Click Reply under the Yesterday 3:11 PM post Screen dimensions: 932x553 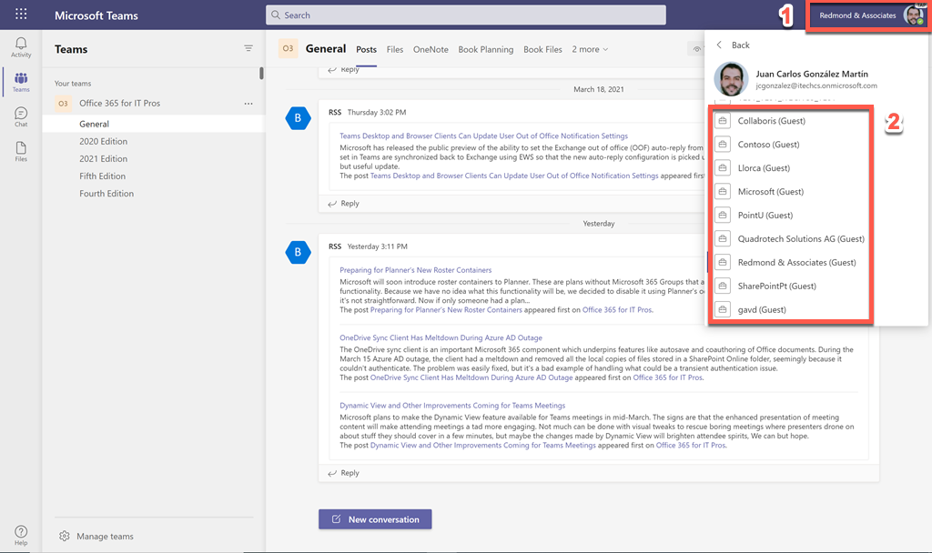[343, 473]
